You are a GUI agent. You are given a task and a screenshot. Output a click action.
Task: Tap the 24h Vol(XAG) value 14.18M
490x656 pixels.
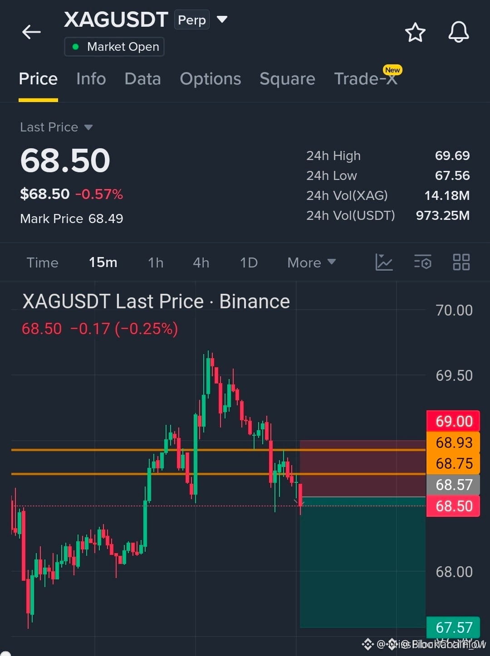click(x=447, y=195)
